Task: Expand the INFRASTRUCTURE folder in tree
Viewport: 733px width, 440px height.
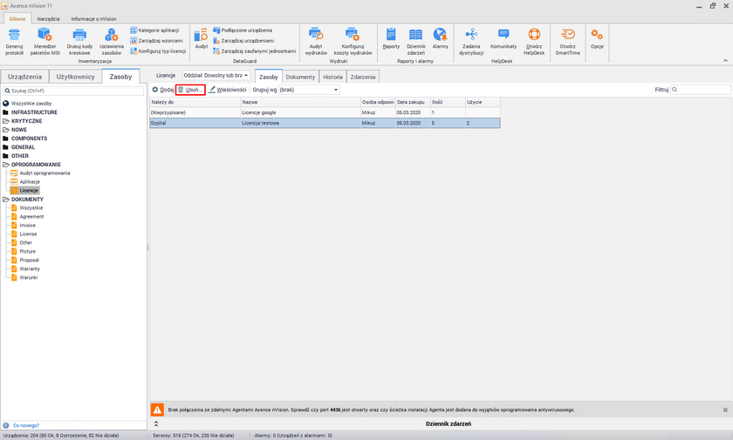Action: point(5,112)
